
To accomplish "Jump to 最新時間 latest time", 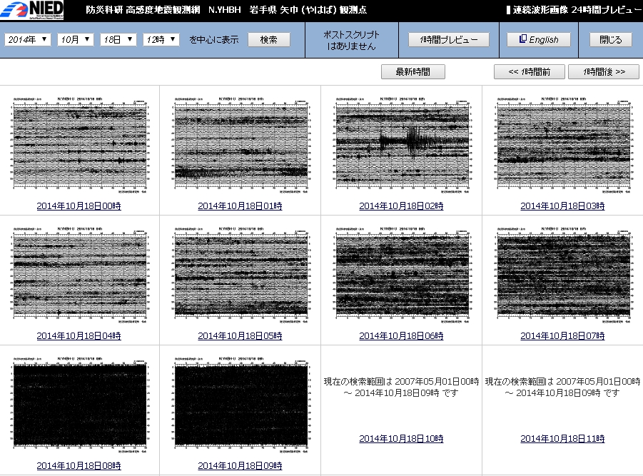I will (x=412, y=72).
